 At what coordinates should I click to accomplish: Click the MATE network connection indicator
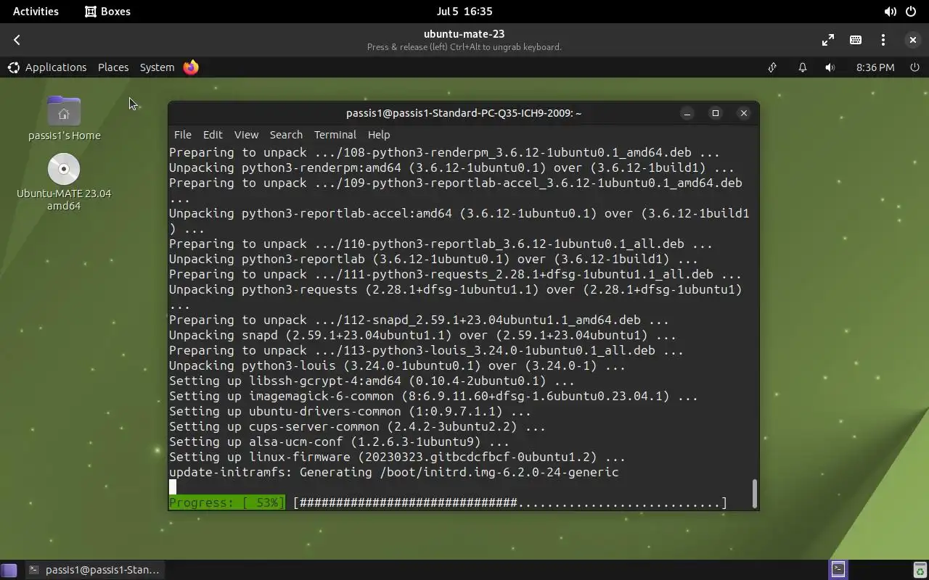(x=772, y=67)
